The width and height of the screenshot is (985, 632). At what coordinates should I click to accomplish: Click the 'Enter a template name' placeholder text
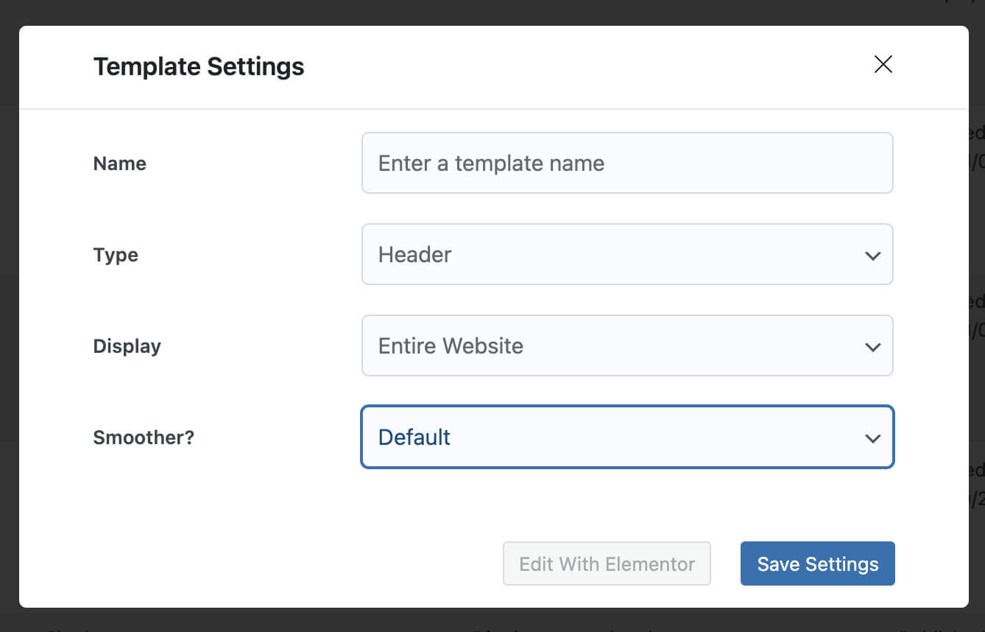491,164
